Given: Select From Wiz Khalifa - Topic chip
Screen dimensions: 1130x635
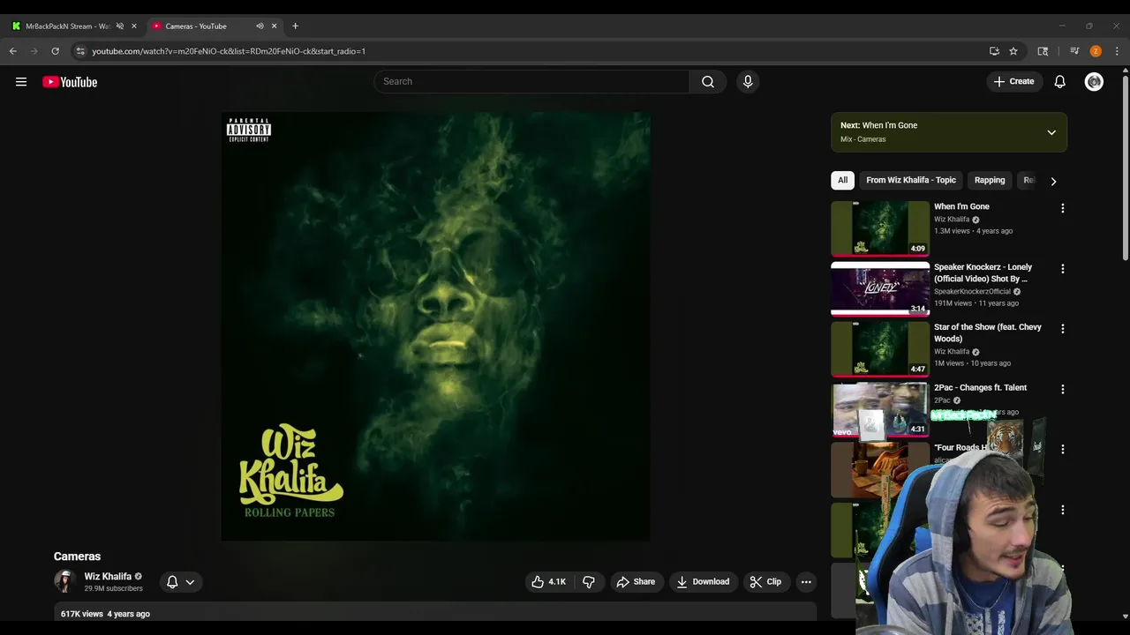Looking at the screenshot, I should click(911, 180).
